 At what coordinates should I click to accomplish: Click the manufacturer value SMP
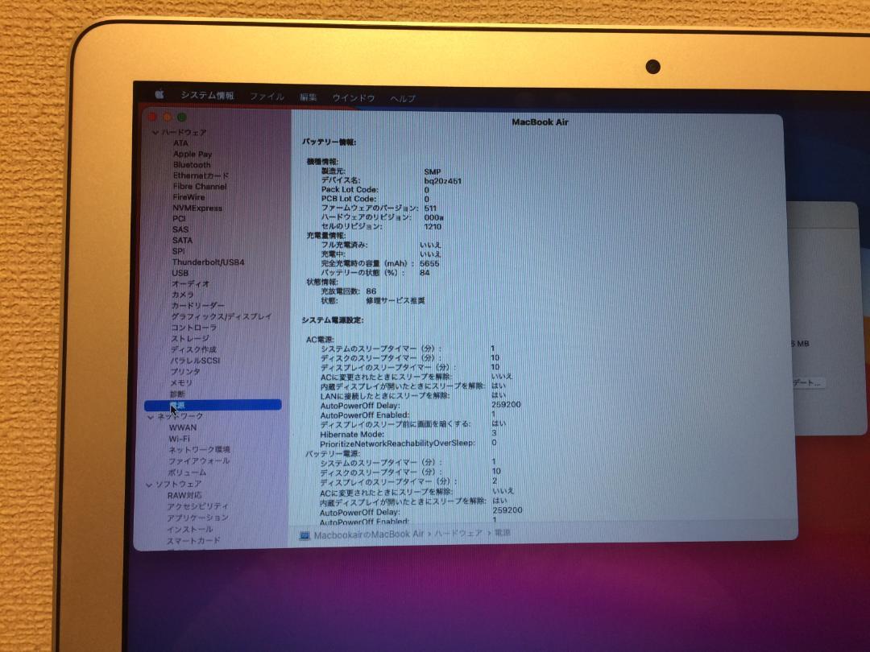pos(433,172)
